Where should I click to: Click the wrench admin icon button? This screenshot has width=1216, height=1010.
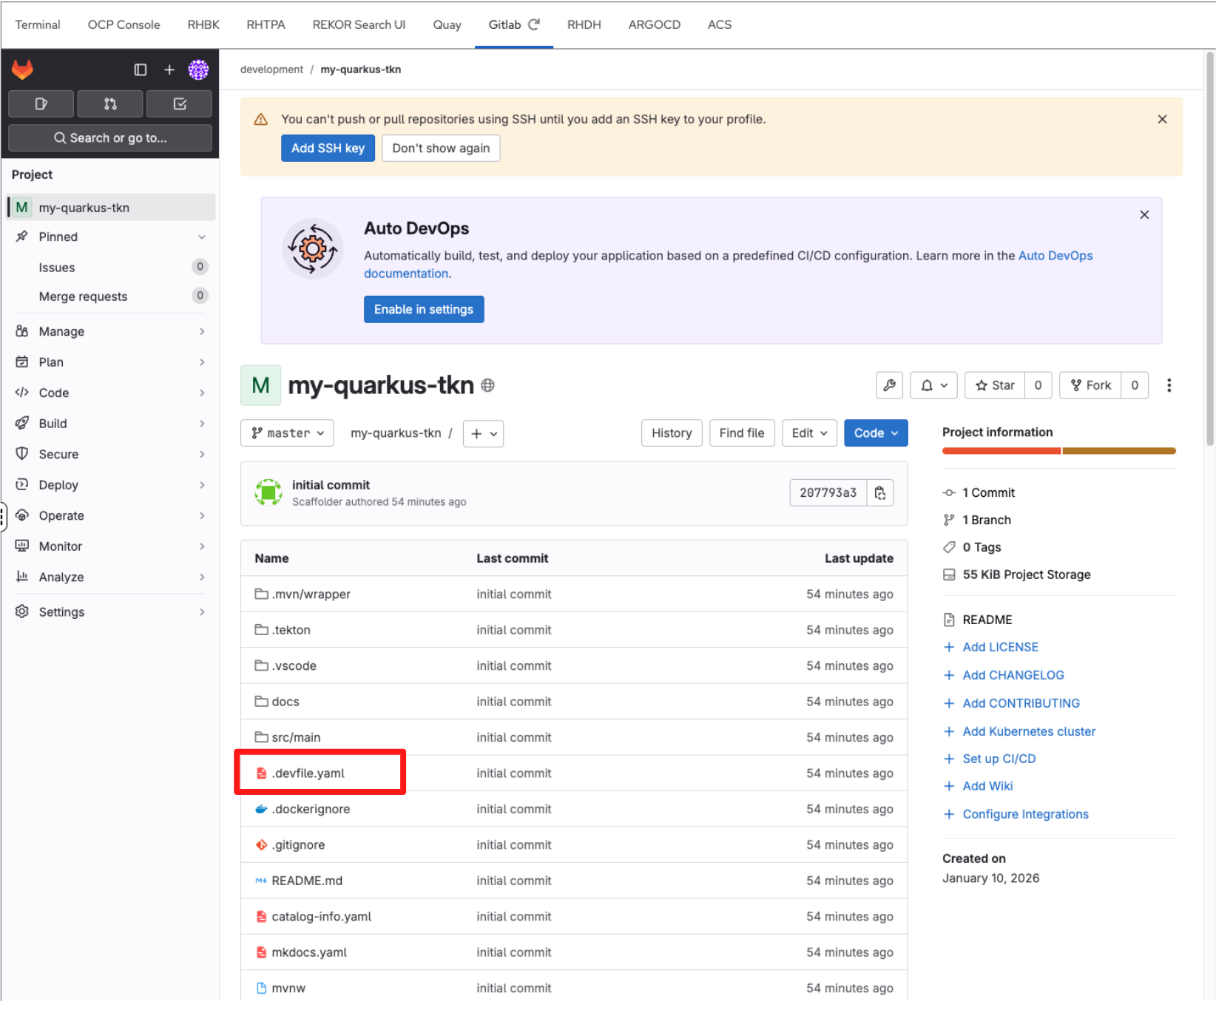coord(889,385)
